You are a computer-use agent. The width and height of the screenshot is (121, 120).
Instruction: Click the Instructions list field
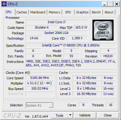[x=71, y=63]
